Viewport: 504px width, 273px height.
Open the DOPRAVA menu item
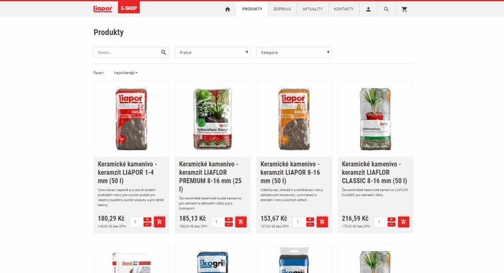(x=283, y=9)
